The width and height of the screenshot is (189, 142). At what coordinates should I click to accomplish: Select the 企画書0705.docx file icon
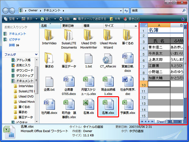(69, 81)
